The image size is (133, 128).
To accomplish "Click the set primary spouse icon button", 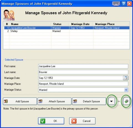I will coord(126,101).
